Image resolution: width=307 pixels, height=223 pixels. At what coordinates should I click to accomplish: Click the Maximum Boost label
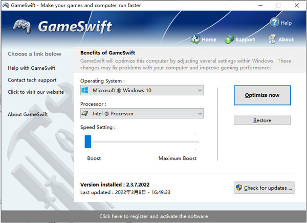(x=178, y=158)
